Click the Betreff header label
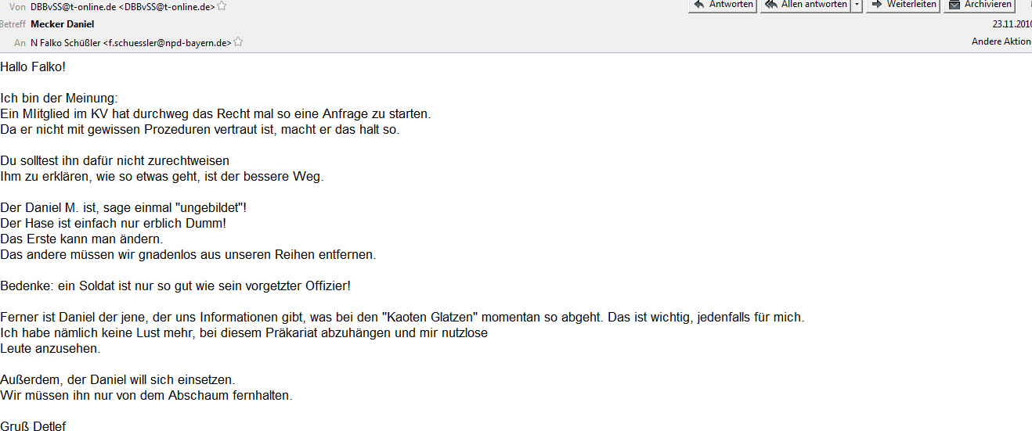 pos(13,24)
